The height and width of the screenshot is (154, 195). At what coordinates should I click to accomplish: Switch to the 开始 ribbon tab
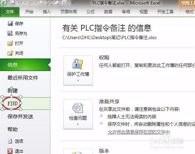click(x=29, y=12)
